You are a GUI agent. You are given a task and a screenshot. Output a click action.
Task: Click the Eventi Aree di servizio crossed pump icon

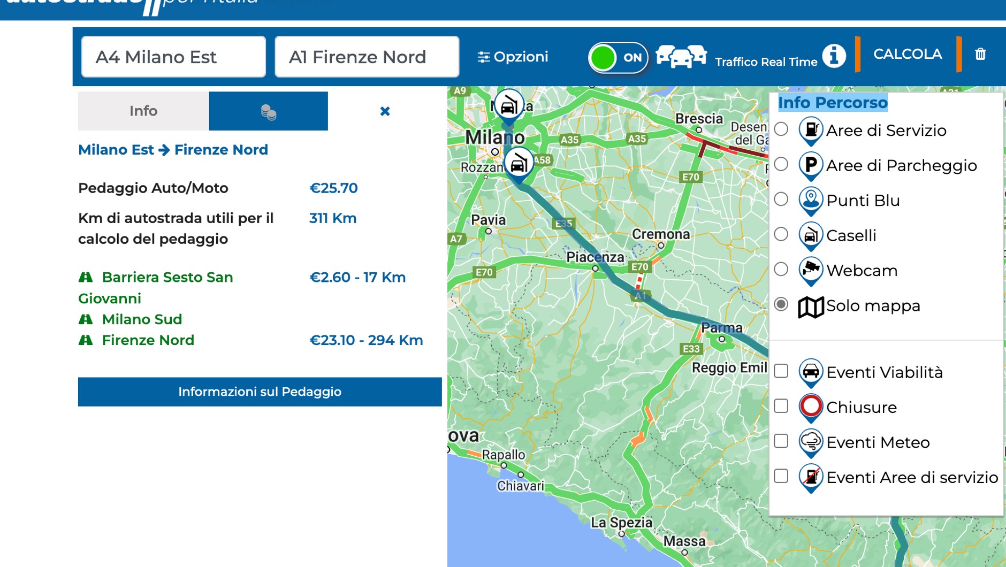click(811, 478)
